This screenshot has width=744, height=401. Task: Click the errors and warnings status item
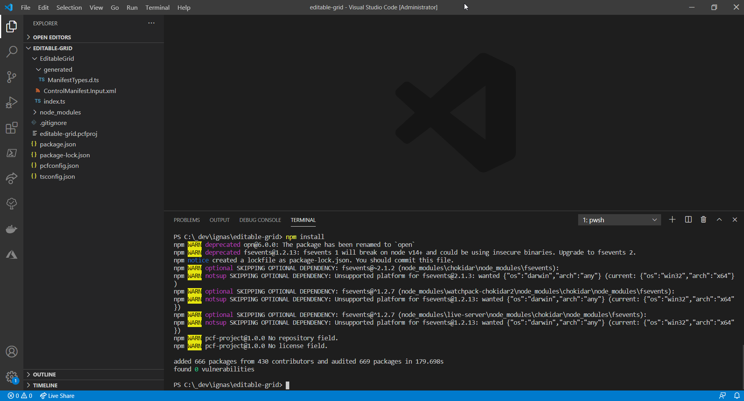[20, 396]
